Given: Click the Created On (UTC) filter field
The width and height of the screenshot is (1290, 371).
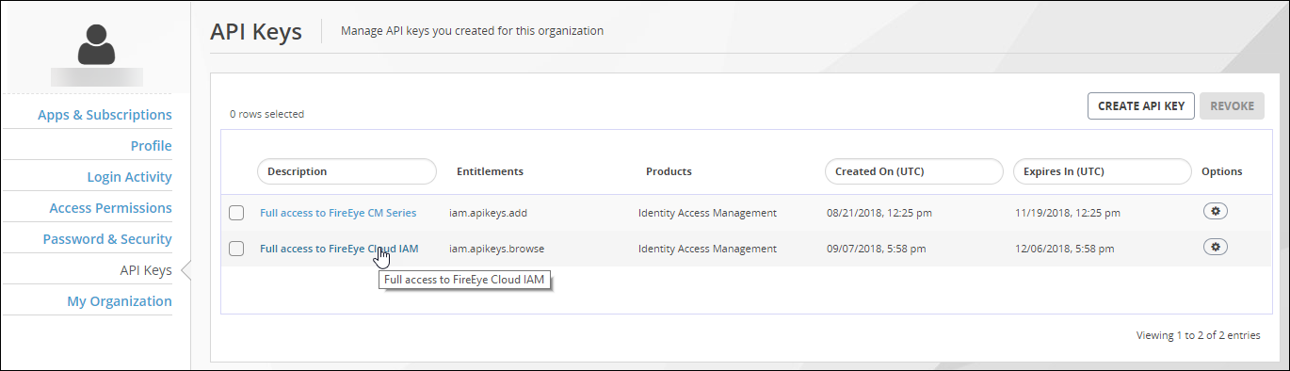Looking at the screenshot, I should (913, 171).
